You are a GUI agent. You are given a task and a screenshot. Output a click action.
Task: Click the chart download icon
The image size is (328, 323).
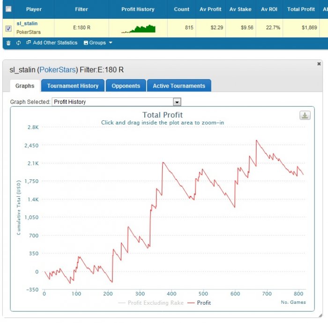pyautogui.click(x=305, y=115)
